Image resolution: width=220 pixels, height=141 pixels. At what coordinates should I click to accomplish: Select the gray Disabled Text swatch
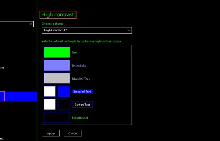[57, 78]
